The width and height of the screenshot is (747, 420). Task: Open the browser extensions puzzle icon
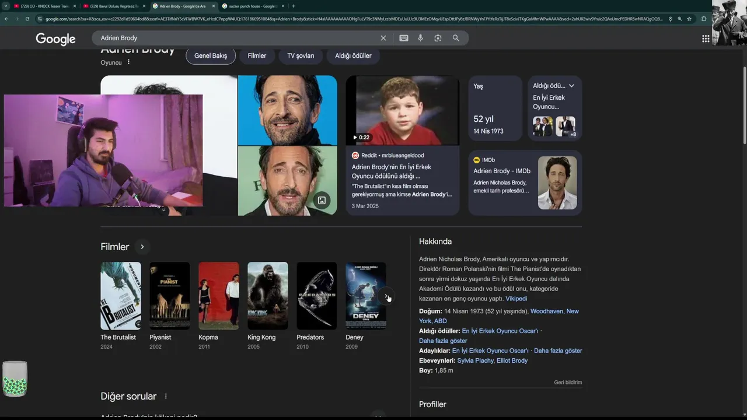coord(704,19)
